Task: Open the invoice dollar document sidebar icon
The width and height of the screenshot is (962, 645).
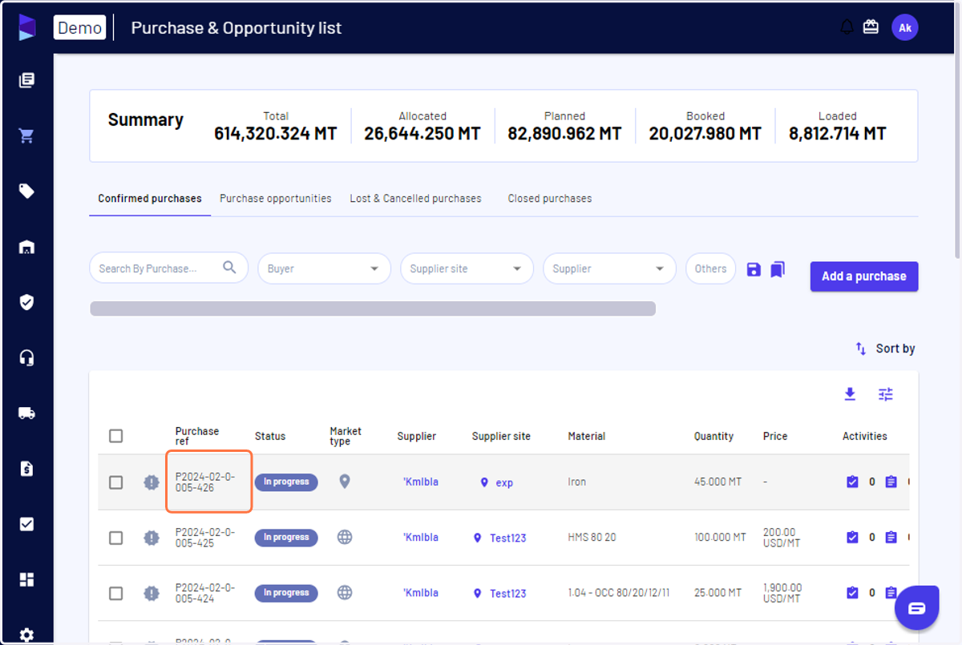Action: point(26,469)
